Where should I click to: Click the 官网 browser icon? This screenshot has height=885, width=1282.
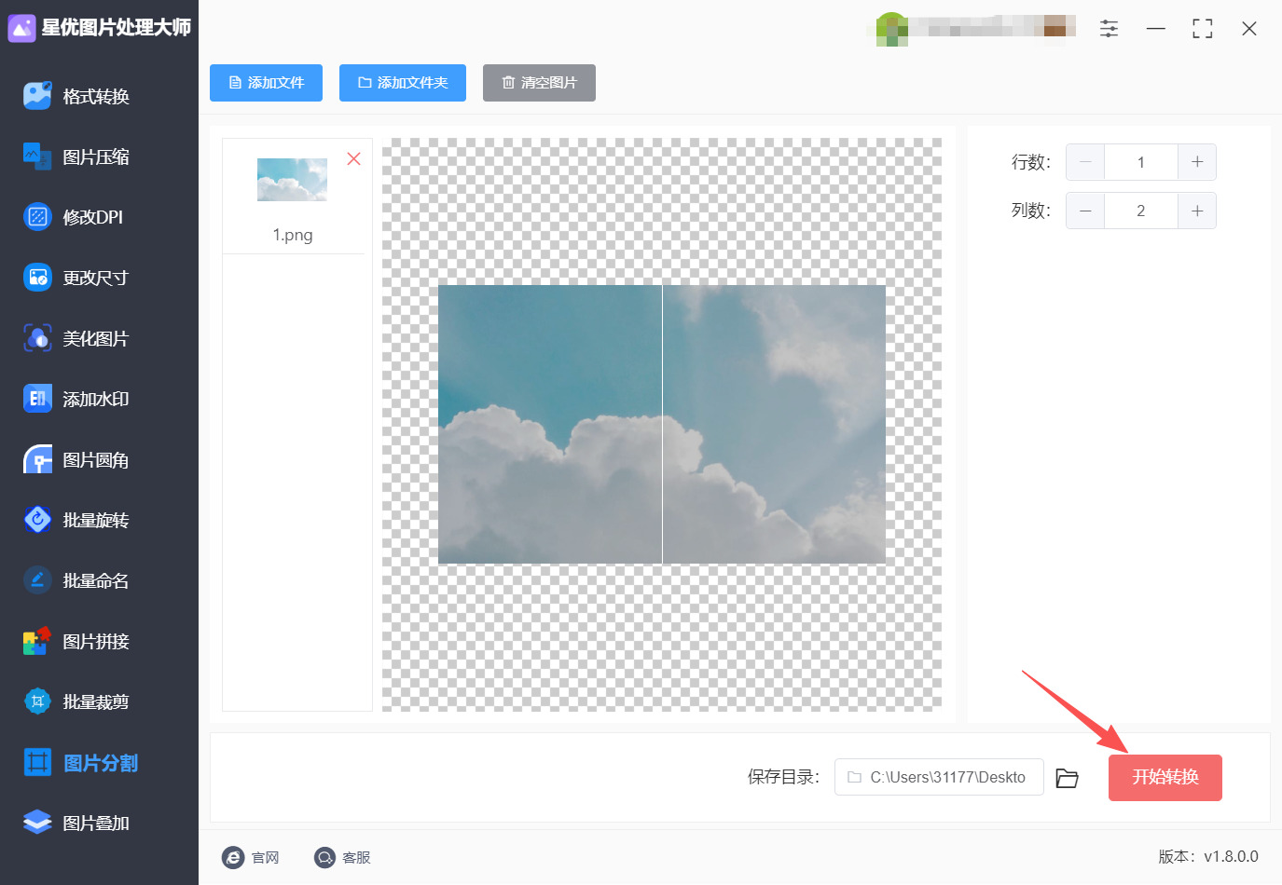point(233,857)
